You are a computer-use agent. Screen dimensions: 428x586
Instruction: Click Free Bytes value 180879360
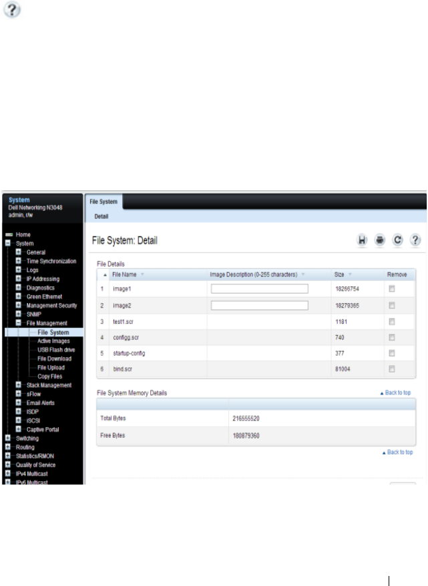tap(246, 436)
